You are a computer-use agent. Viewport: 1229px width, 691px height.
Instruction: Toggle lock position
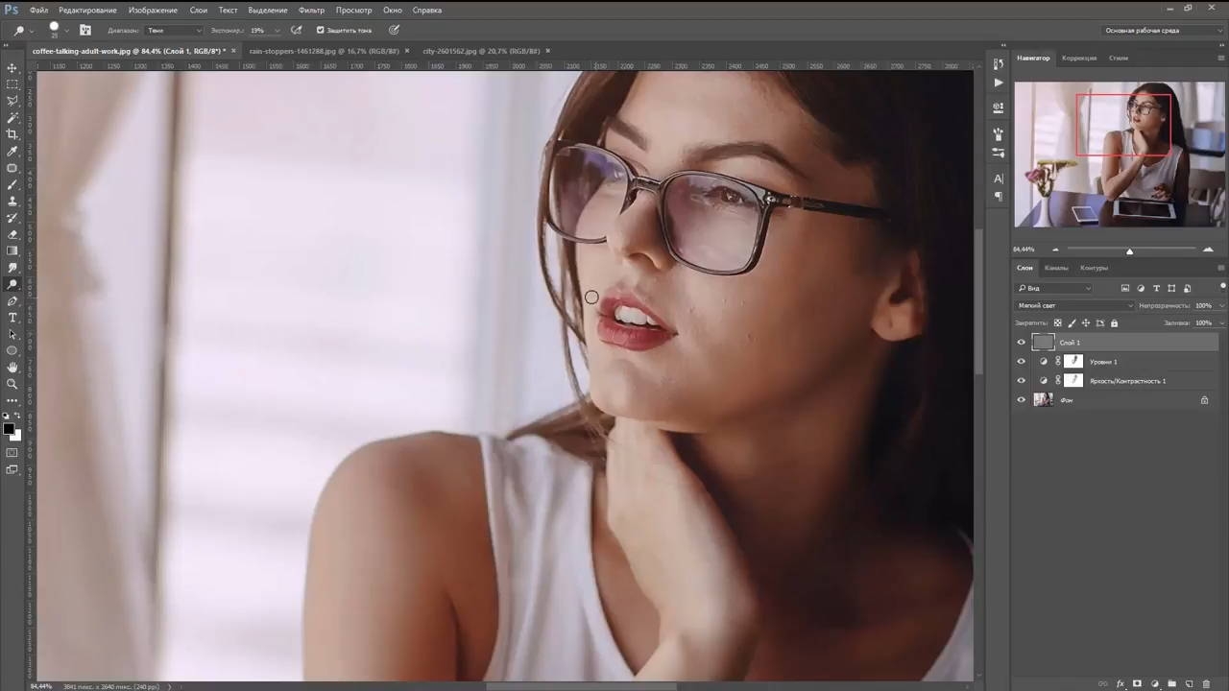[x=1086, y=323]
